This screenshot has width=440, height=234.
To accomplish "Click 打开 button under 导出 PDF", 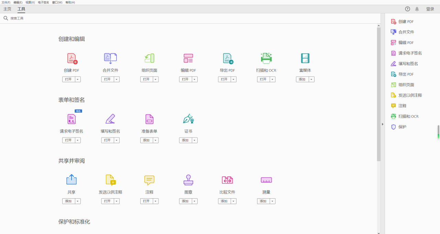I will 224,79.
